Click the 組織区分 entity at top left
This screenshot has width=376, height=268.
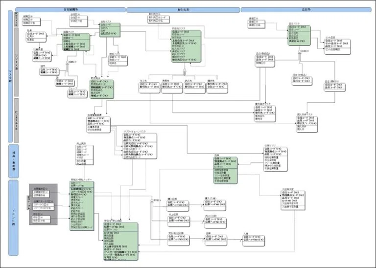pos(31,22)
